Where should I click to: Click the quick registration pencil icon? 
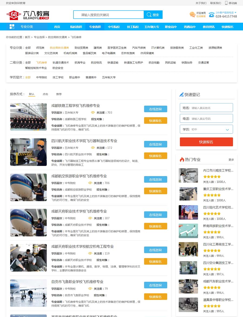coord(181,95)
